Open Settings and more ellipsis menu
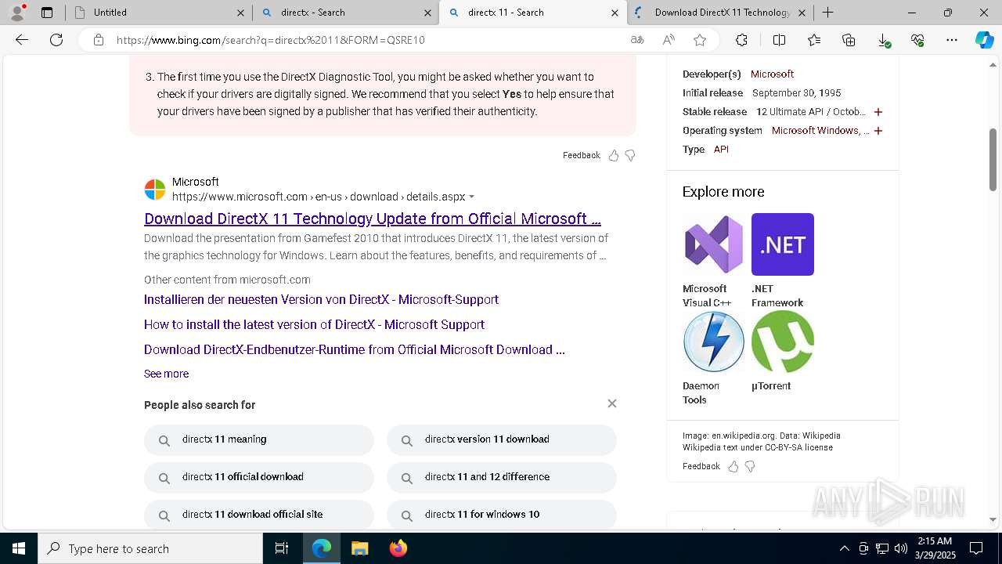The width and height of the screenshot is (1002, 564). tap(952, 40)
